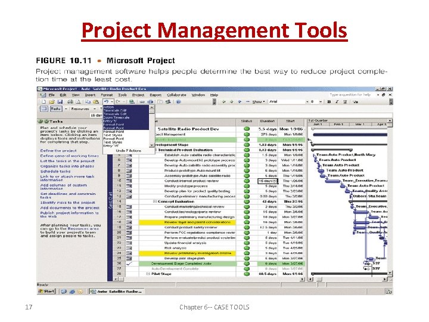Viewport: 429px width, 322px height.
Task: Click the Copy icon in toolbar
Action: (x=88, y=102)
